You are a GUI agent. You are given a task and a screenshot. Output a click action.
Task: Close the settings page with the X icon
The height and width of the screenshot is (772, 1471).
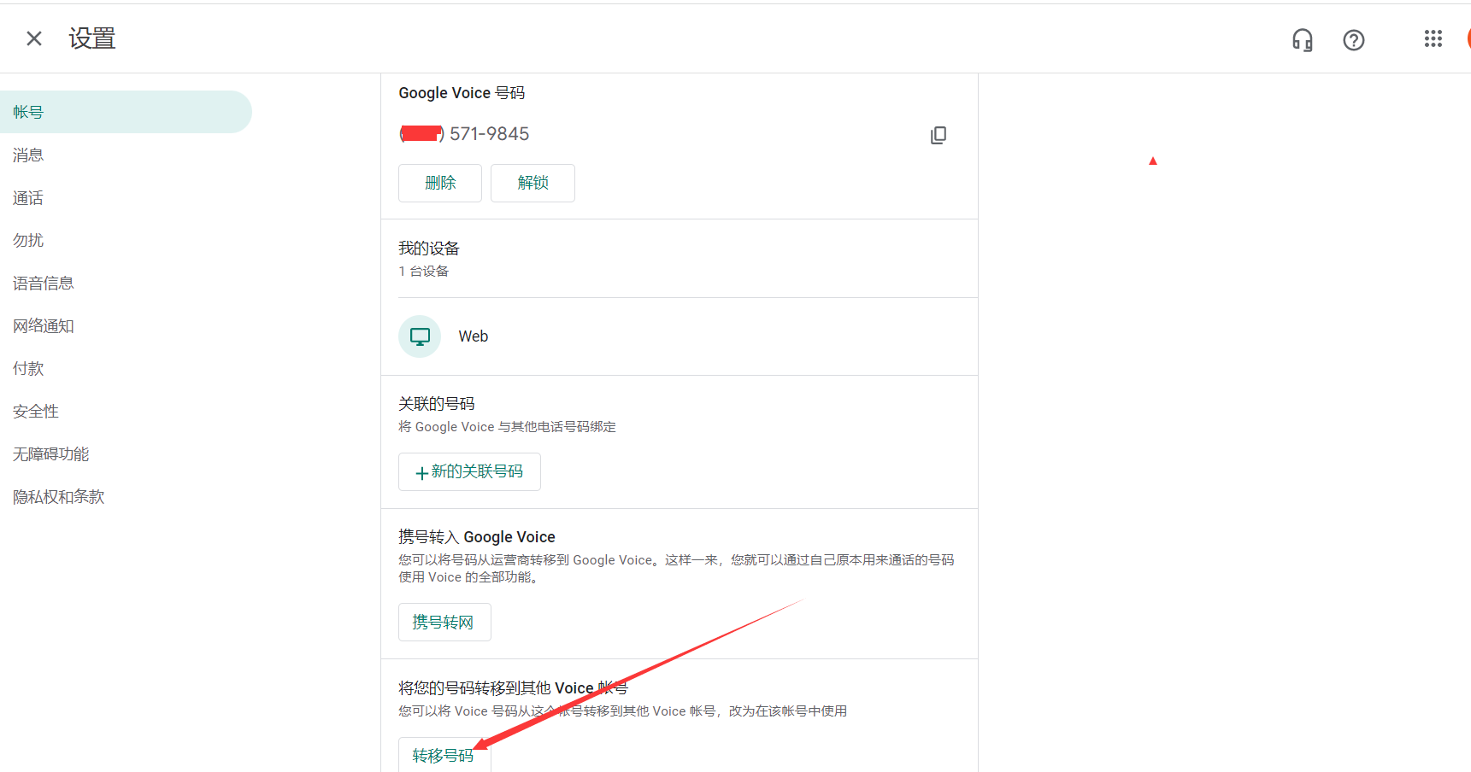(34, 38)
